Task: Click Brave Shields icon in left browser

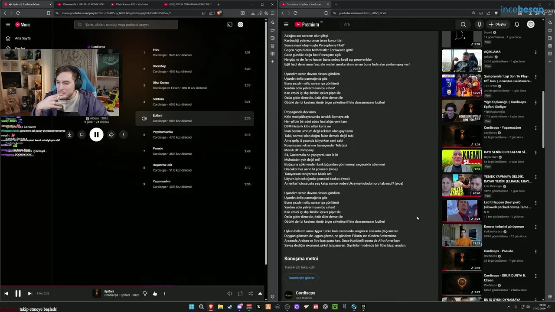Action: (219, 13)
